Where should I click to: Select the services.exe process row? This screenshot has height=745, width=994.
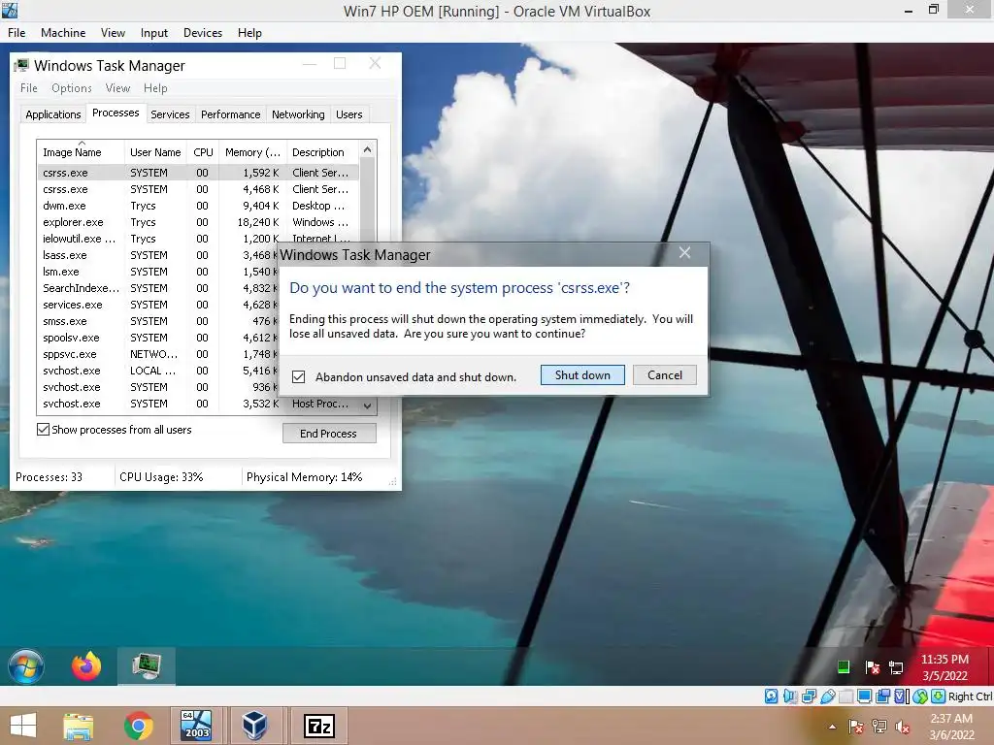tap(157, 305)
